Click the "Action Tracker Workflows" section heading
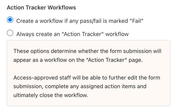This screenshot has height=111, width=179. point(41,8)
